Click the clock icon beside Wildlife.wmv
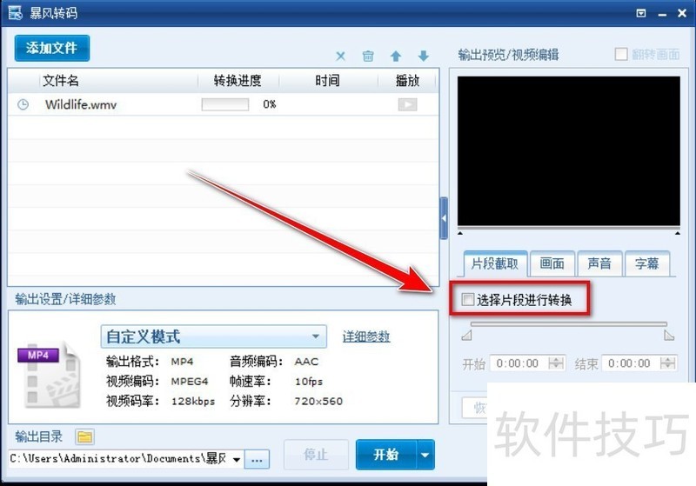Screen dimensions: 696x486 pyautogui.click(x=23, y=104)
